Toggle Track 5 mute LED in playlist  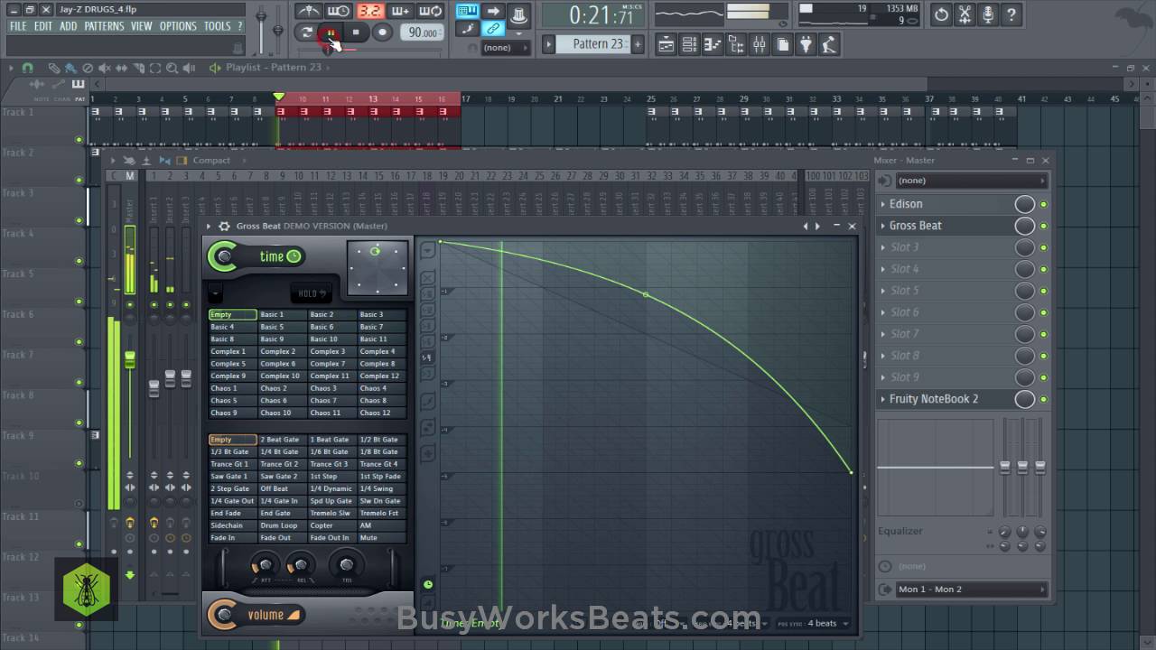pyautogui.click(x=79, y=302)
